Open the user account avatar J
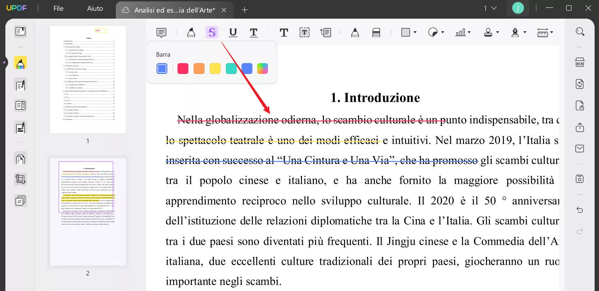 pyautogui.click(x=518, y=8)
